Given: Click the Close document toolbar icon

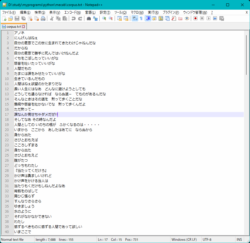Looking at the screenshot, I should click(30, 18).
